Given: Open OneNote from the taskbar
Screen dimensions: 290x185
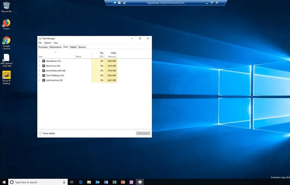Looking at the screenshot, I should point(131,182).
